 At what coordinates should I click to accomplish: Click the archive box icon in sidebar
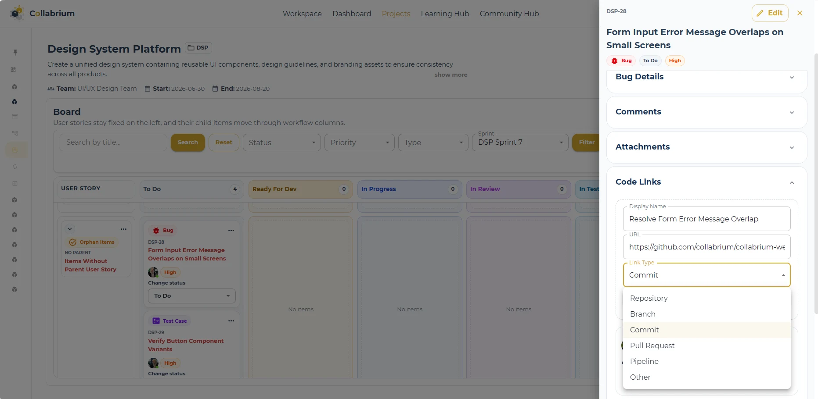(x=15, y=117)
